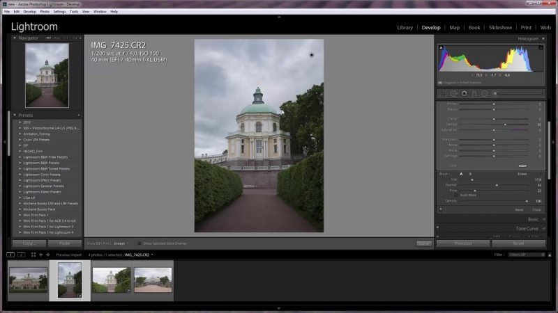Click the Done button

click(x=424, y=243)
